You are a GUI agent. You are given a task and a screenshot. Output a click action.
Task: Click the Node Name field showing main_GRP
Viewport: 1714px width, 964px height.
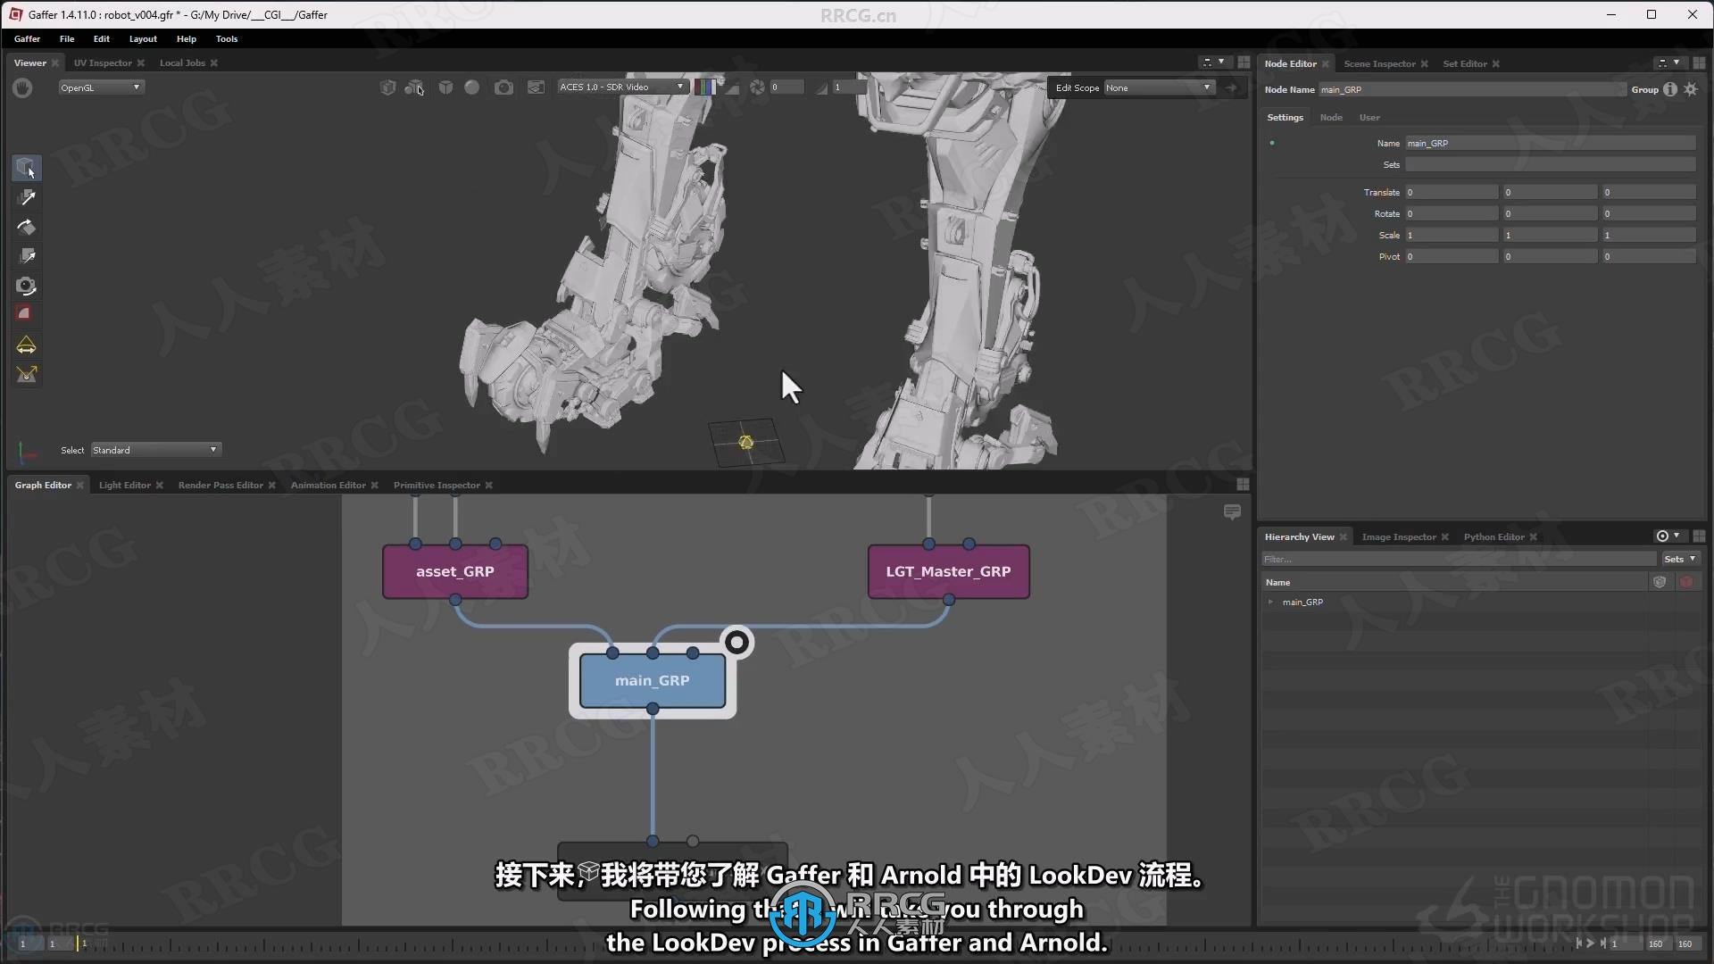pos(1472,89)
